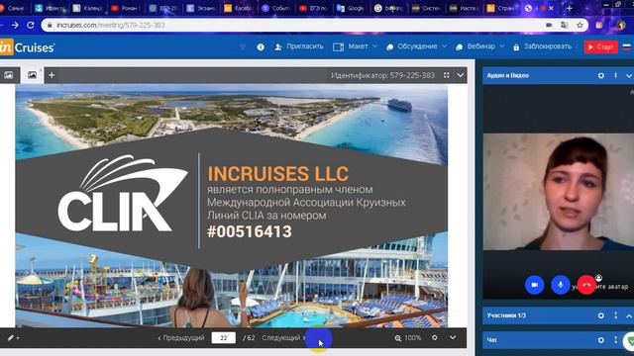Click the inCruises logo
634x356 pixels.
tap(28, 47)
